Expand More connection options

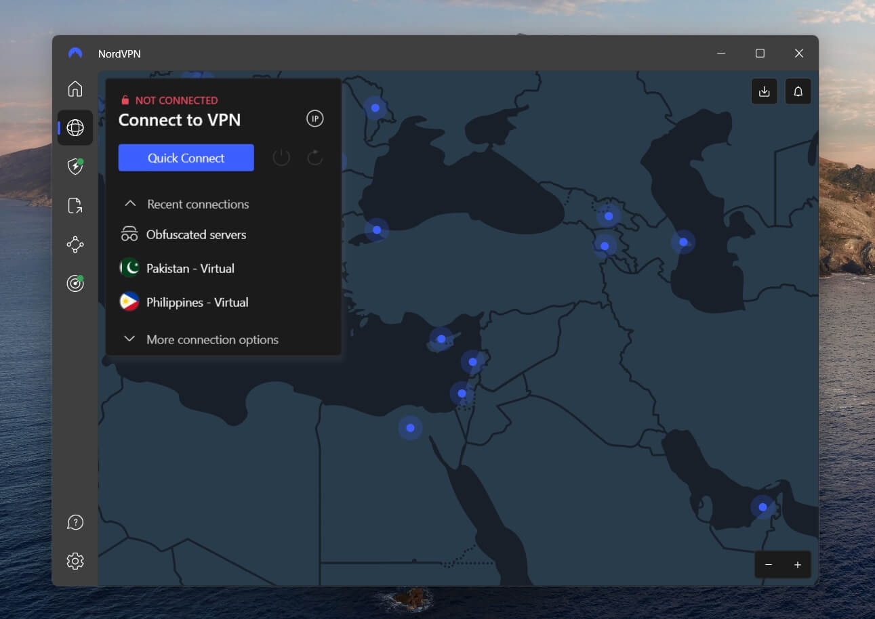211,339
